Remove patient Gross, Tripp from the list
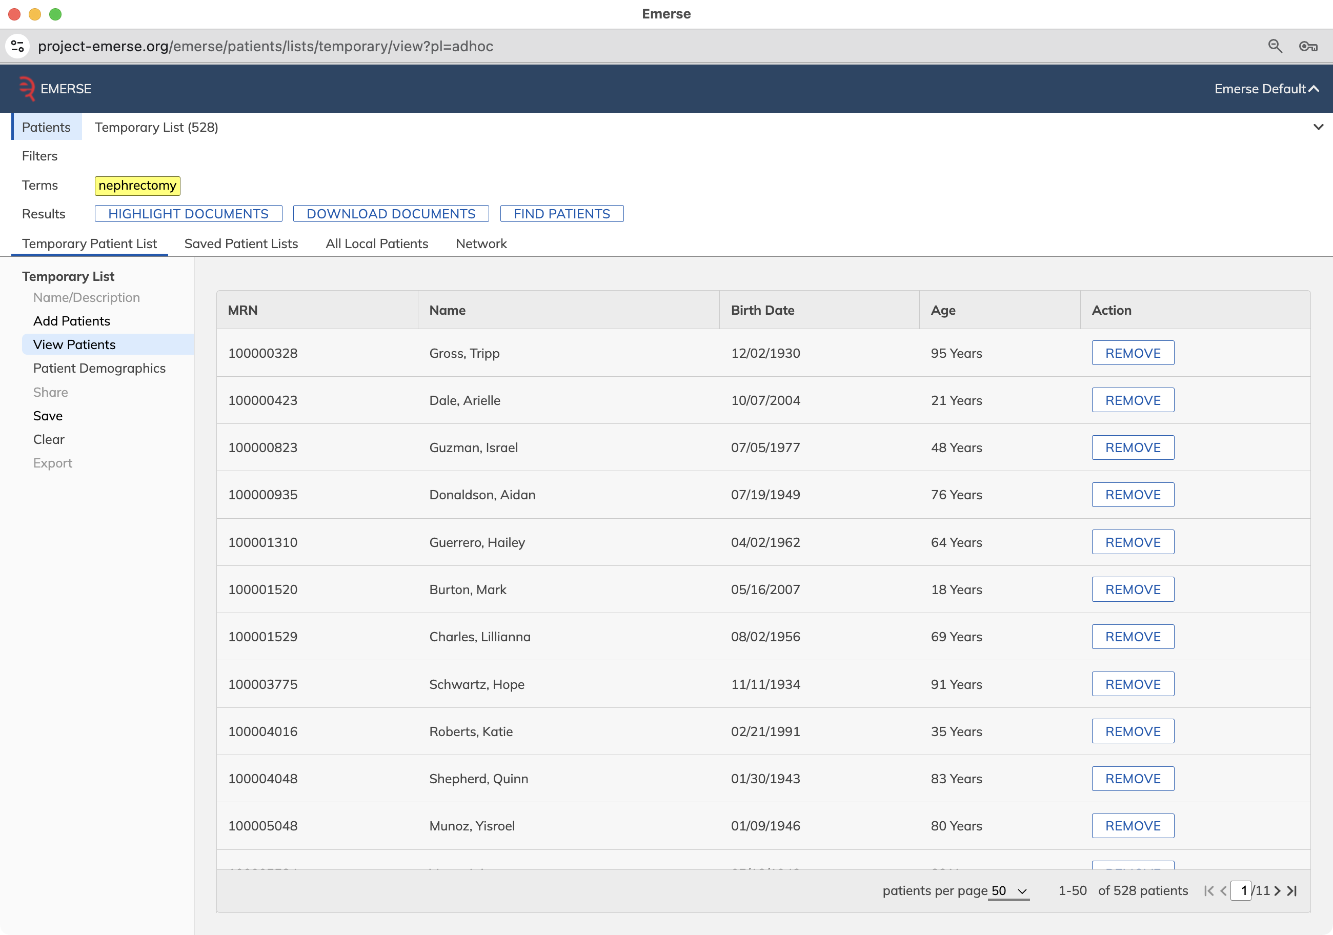This screenshot has width=1333, height=935. pos(1133,353)
